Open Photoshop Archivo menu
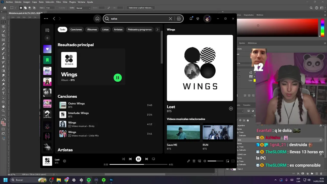The width and height of the screenshot is (327, 184). tap(9, 2)
